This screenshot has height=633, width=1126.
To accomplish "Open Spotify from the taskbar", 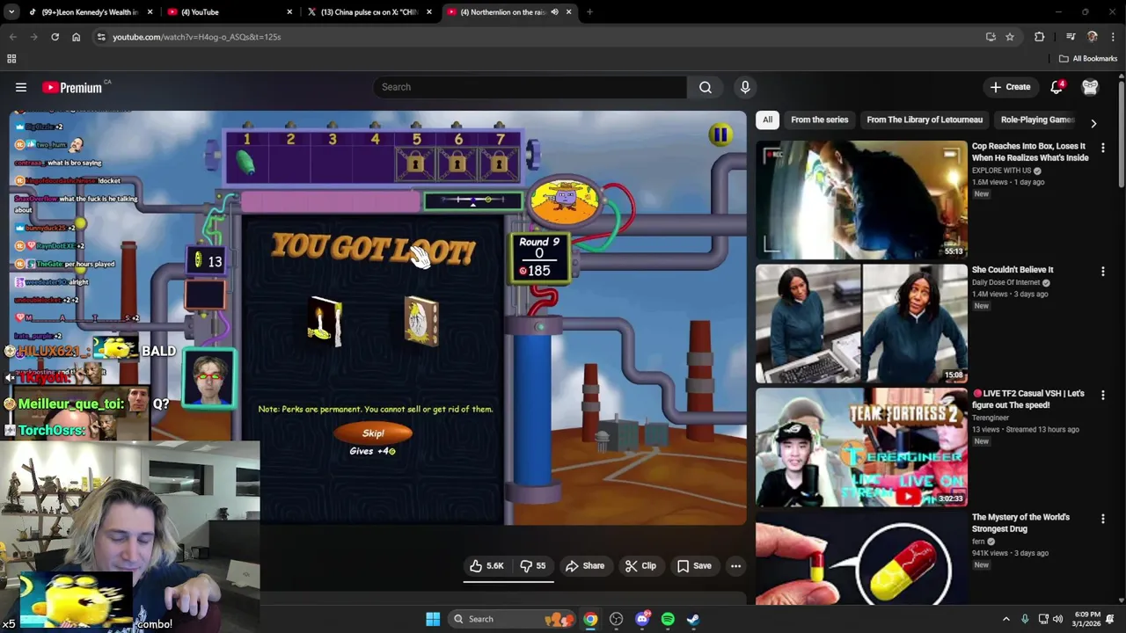I will [668, 619].
